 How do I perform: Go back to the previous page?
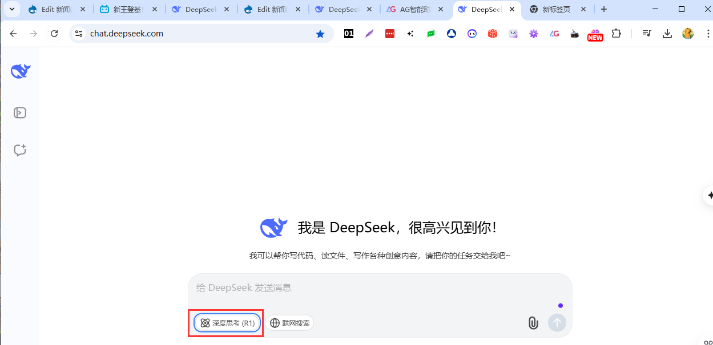point(13,34)
